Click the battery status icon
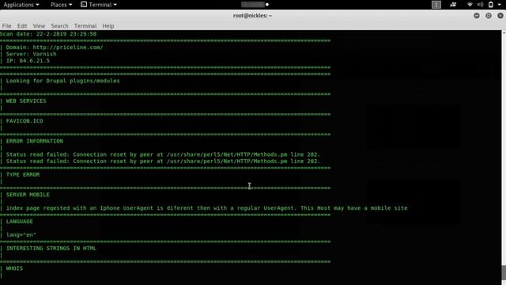This screenshot has width=506, height=285. (491, 5)
